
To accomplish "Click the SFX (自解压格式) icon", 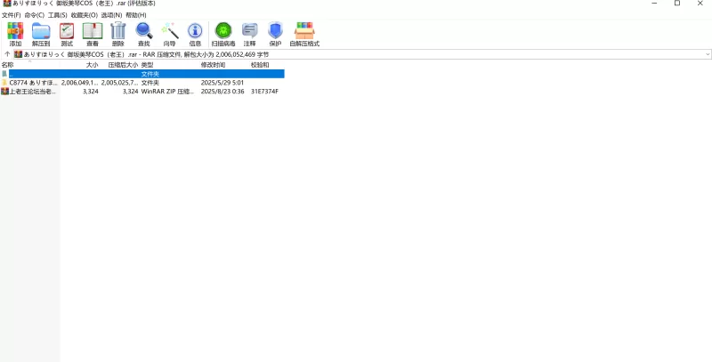I will [x=304, y=35].
